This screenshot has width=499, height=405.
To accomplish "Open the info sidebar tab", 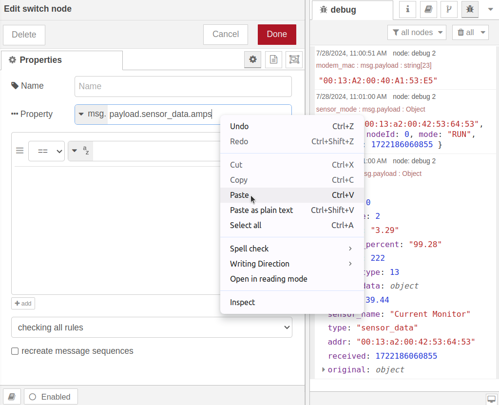I will click(408, 9).
